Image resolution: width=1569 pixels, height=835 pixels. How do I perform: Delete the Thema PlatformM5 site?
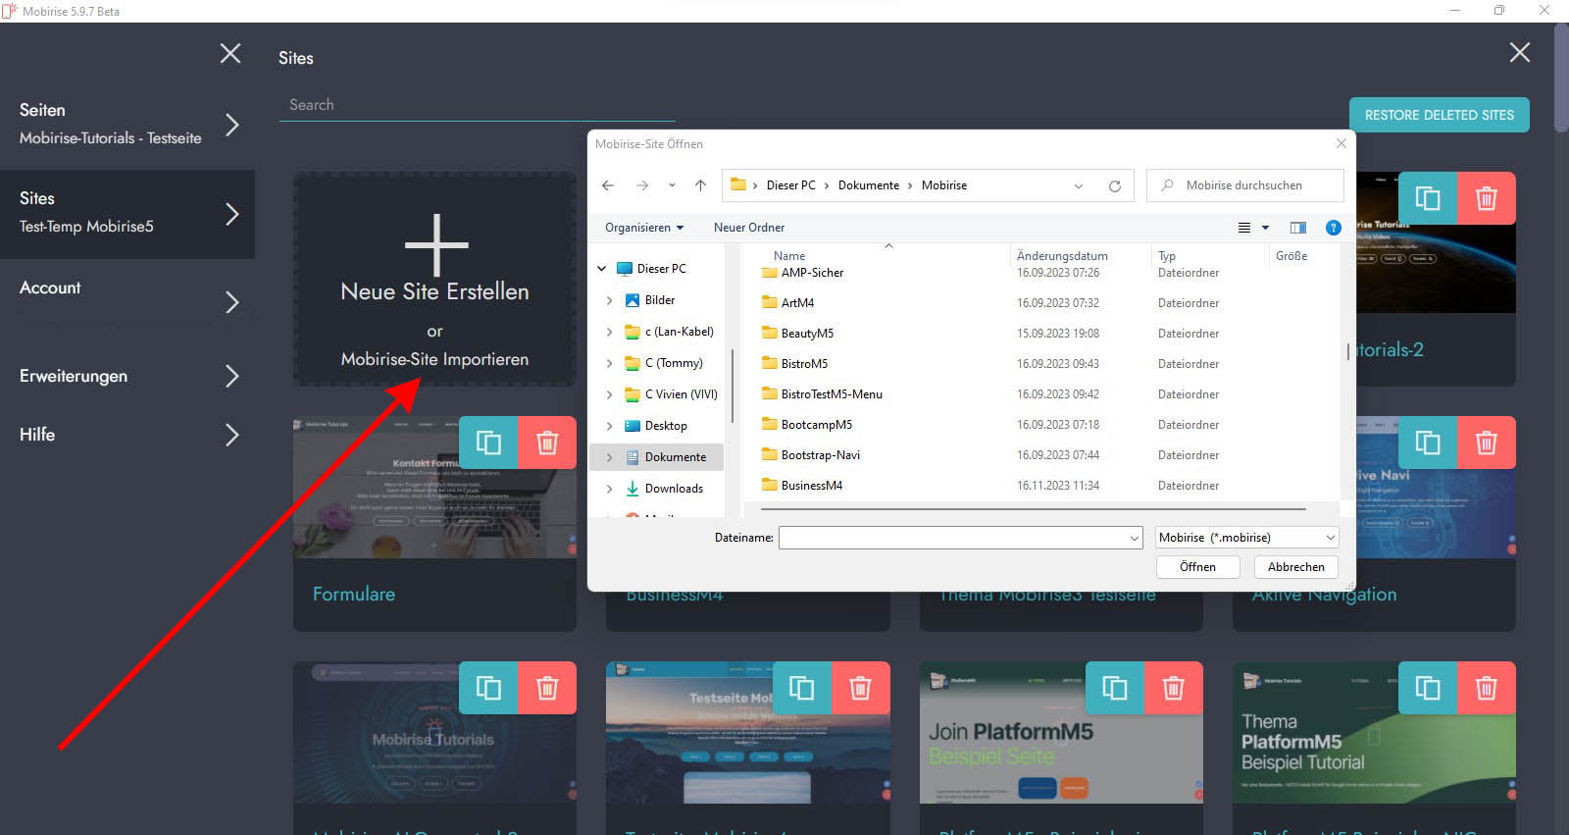[1487, 688]
